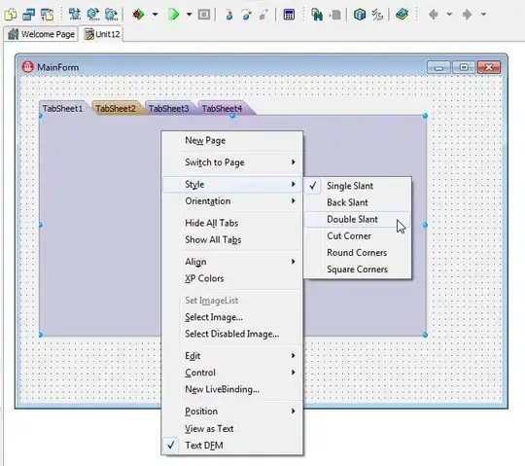Screen dimensions: 525x466
Task: Click the grayed document-with-arrow toolbar icon
Action: coord(335,15)
